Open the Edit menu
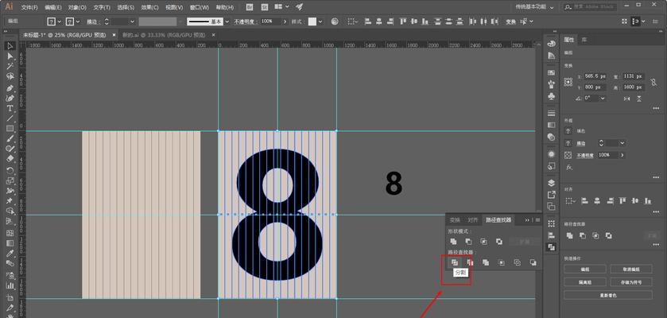This screenshot has width=667, height=318. click(52, 7)
